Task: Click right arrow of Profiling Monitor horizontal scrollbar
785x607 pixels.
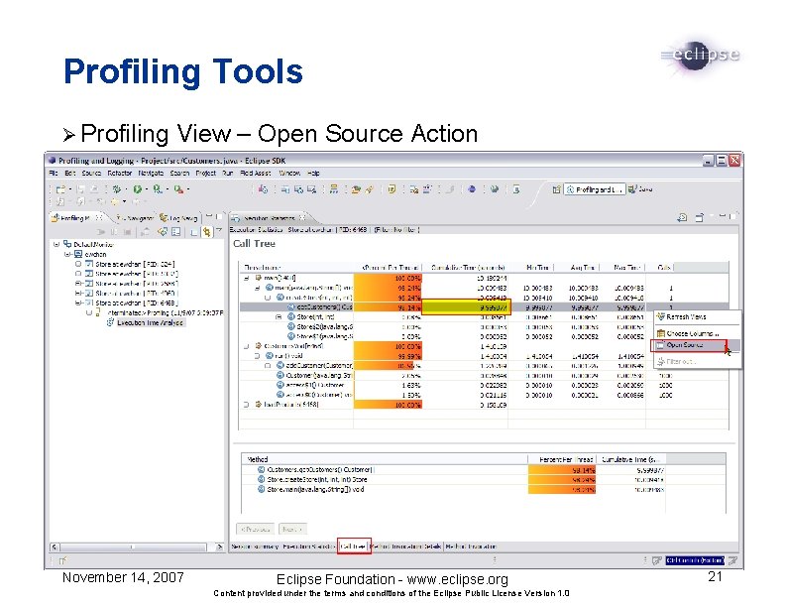Action: point(219,546)
